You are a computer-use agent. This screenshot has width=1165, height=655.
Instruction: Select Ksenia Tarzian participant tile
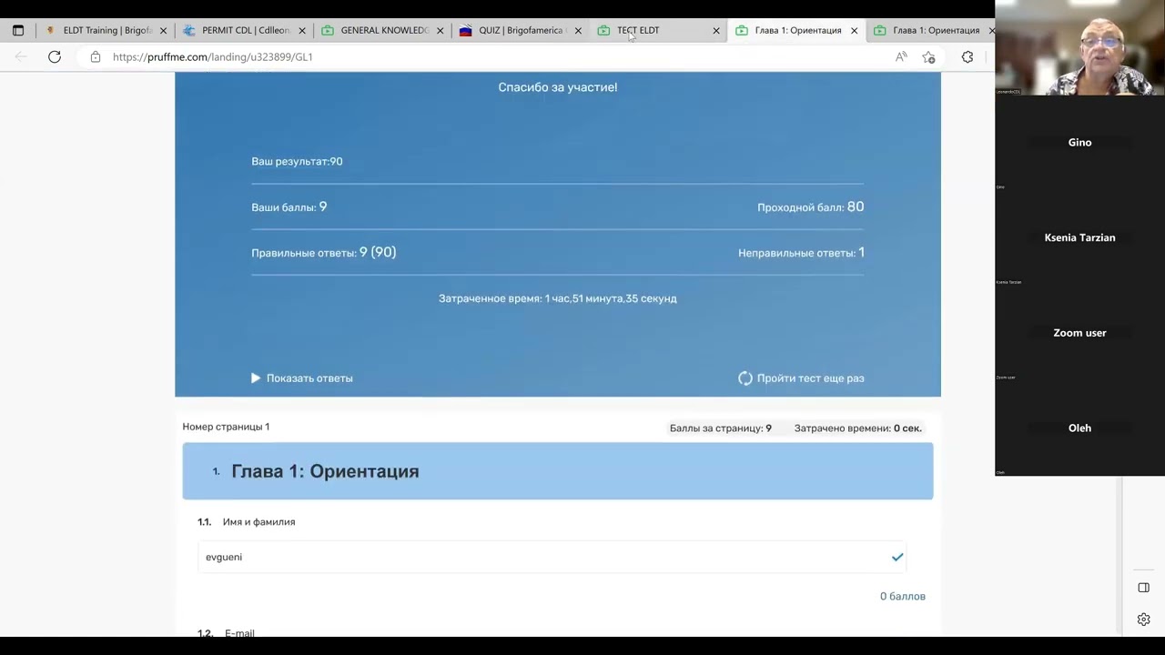(1080, 237)
